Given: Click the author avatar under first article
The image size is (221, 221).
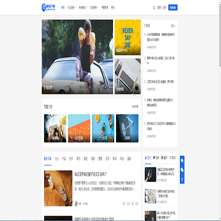Looking at the screenshot, I should point(76,204).
